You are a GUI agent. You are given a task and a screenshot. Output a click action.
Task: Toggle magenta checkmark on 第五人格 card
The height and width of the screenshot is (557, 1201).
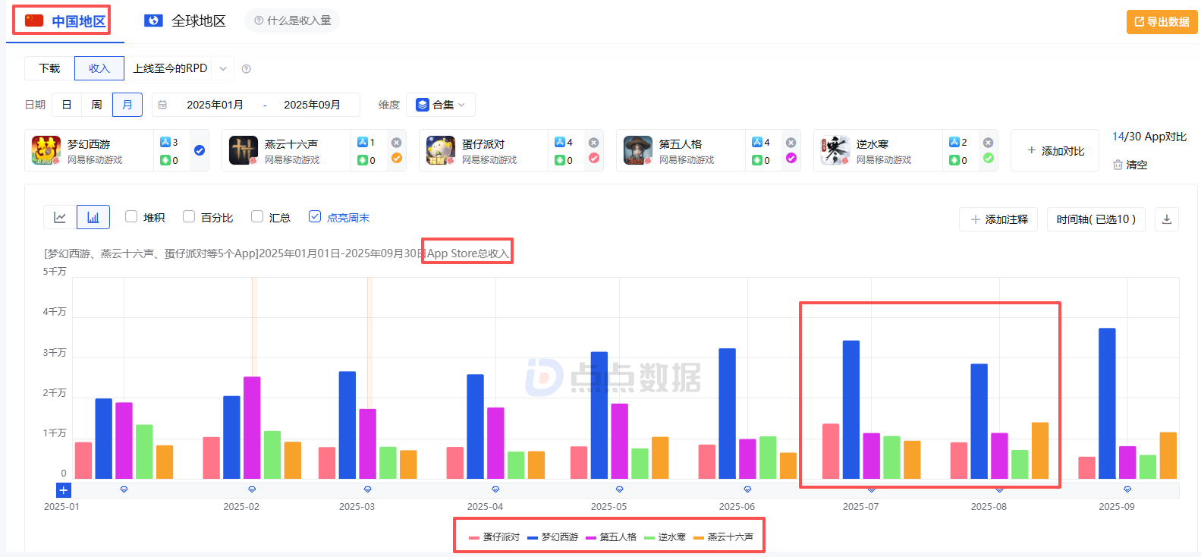point(791,158)
